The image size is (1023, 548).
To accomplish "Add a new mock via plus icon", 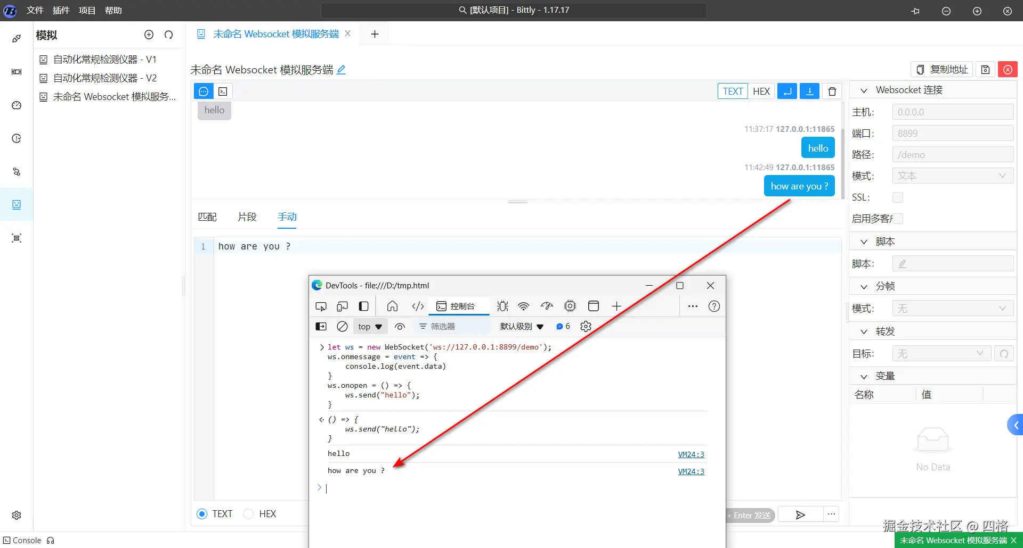I will [149, 35].
